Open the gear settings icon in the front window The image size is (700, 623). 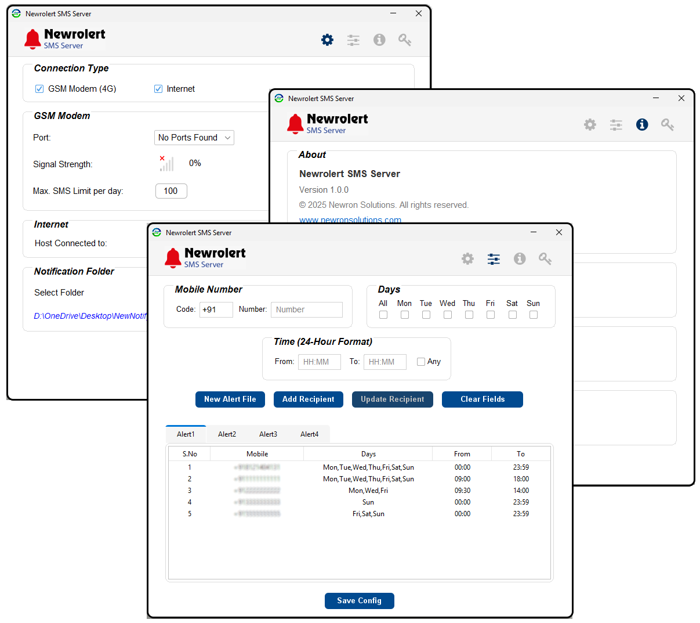(x=467, y=258)
